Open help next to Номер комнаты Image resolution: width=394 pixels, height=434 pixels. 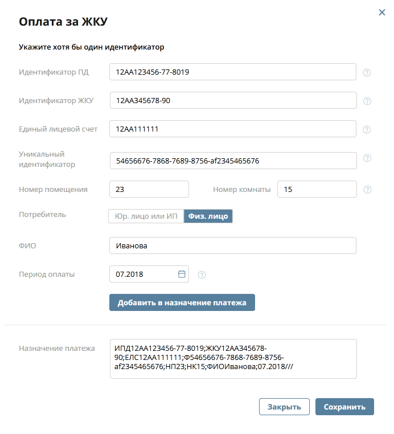(367, 190)
